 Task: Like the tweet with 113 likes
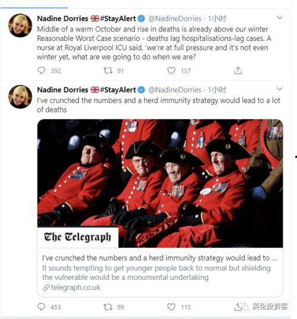[171, 307]
